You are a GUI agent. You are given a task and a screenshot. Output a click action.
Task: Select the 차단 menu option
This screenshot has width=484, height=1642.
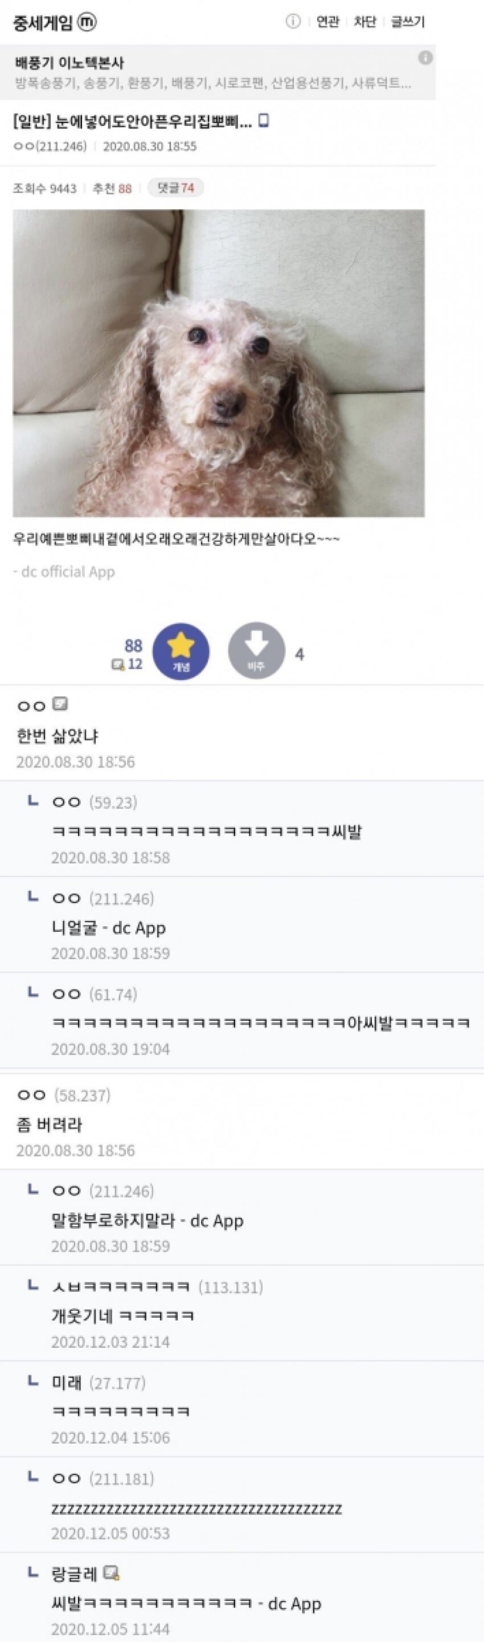pos(365,22)
